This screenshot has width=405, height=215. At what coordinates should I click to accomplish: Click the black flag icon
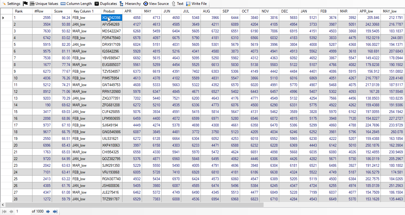click(x=25, y=4)
